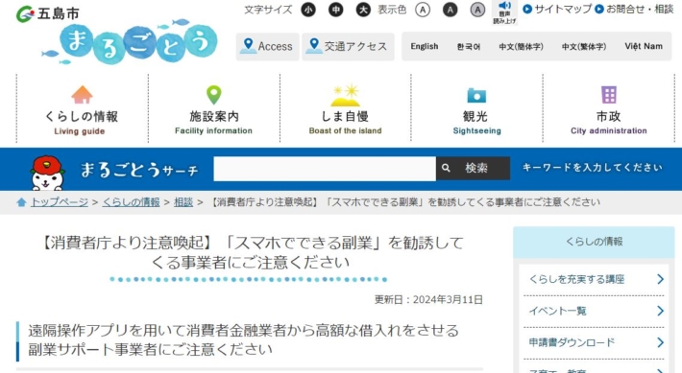Screen dimensions: 682x373
Task: Go to くらしの情報 breadcrumb link
Action: click(131, 202)
